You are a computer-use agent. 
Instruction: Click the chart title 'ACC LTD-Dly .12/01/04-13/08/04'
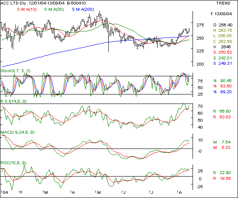(33, 3)
